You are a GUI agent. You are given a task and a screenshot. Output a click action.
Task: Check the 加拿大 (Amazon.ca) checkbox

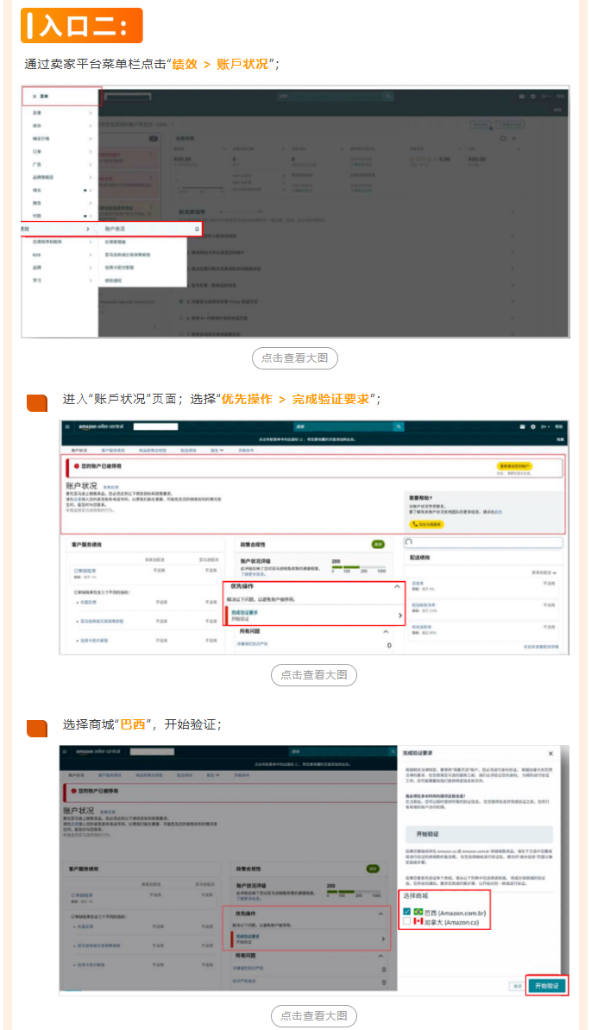click(x=407, y=922)
